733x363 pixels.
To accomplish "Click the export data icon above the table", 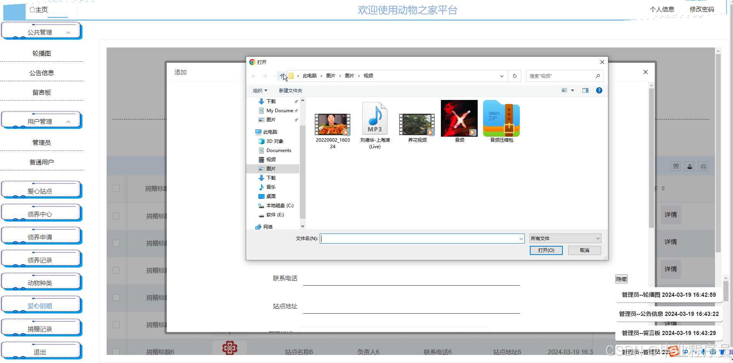I will click(689, 166).
